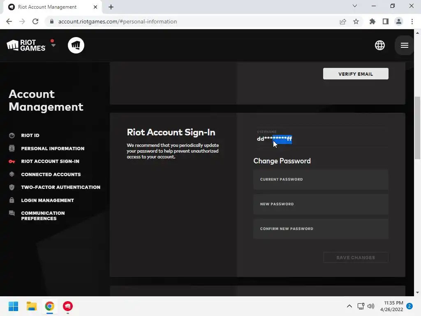Select the Riot Account Management tab
421x316 pixels.
coord(52,7)
